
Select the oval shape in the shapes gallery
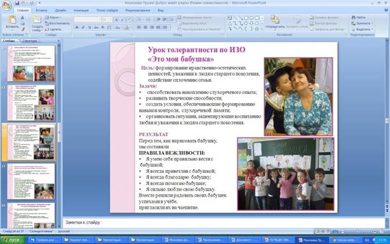point(251,18)
